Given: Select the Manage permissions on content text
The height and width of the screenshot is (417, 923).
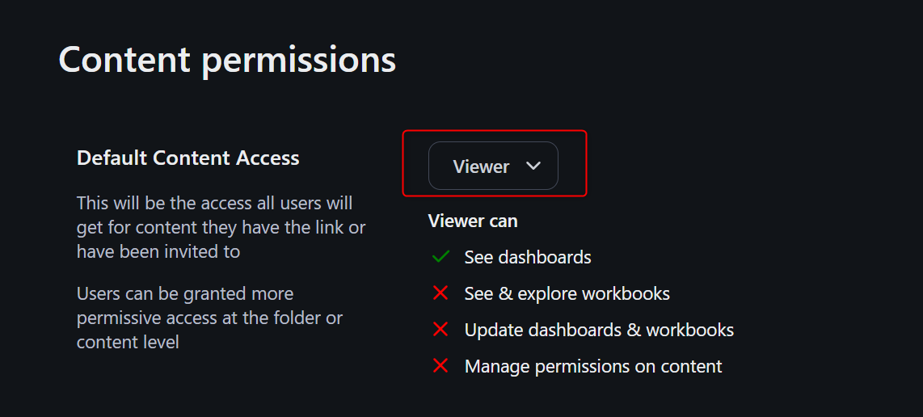Looking at the screenshot, I should (x=593, y=366).
